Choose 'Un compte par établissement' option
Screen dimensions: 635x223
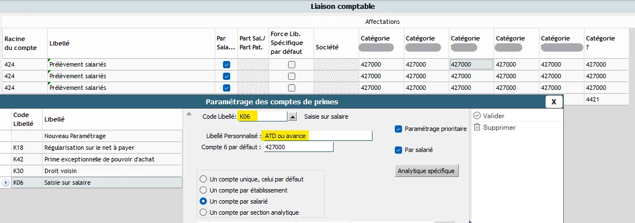(x=203, y=190)
